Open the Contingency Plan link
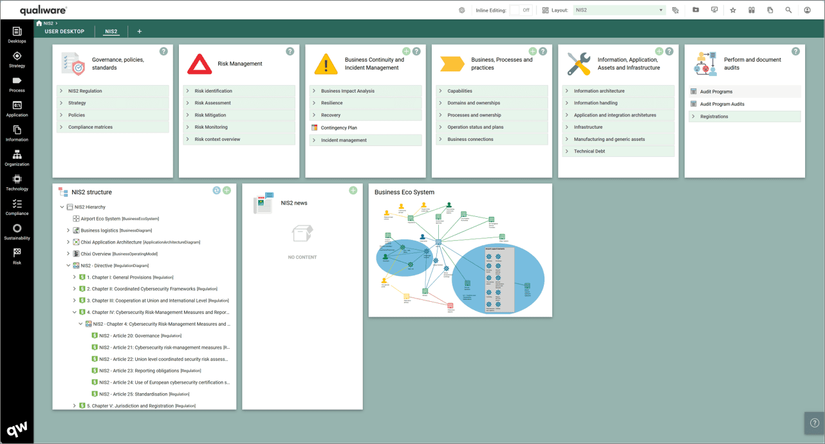825x444 pixels. 338,128
